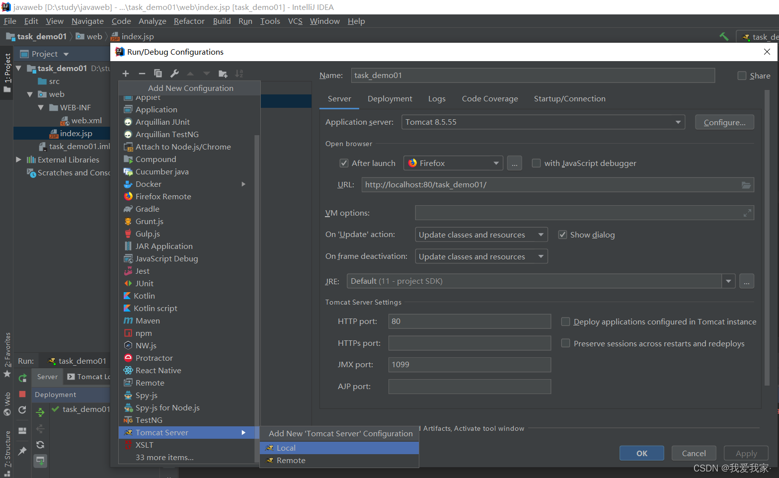Select Maven configuration type
The image size is (779, 478).
(x=187, y=320)
